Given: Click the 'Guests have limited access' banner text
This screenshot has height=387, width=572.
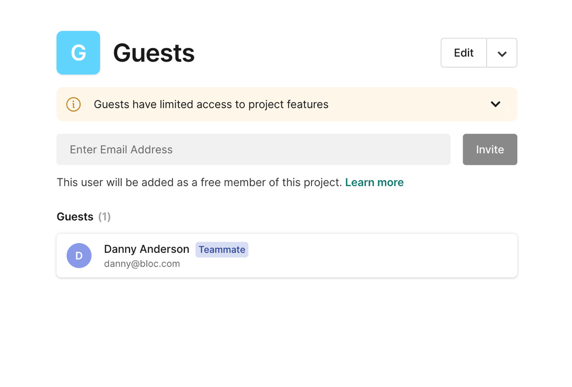Looking at the screenshot, I should (211, 104).
